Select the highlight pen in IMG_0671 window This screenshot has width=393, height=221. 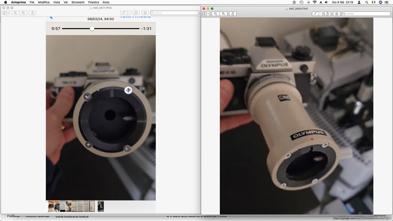(123, 13)
